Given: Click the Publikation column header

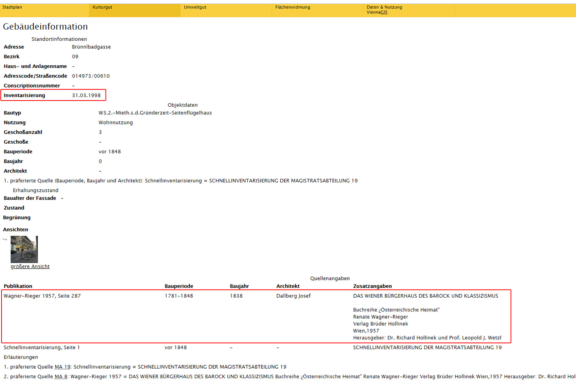Looking at the screenshot, I should pyautogui.click(x=18, y=286).
